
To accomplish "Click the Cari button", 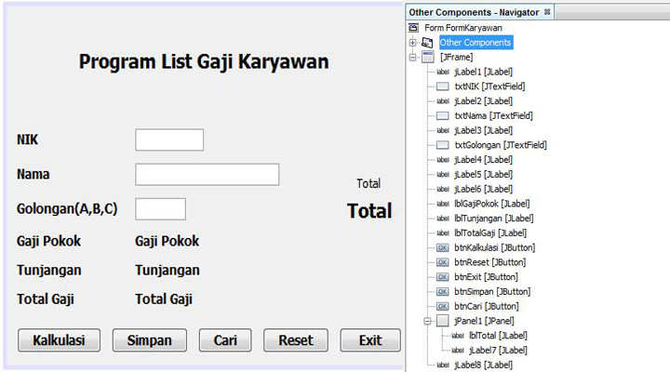I will pos(225,340).
